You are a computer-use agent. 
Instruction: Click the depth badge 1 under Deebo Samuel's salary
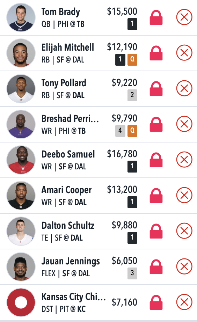click(x=132, y=166)
